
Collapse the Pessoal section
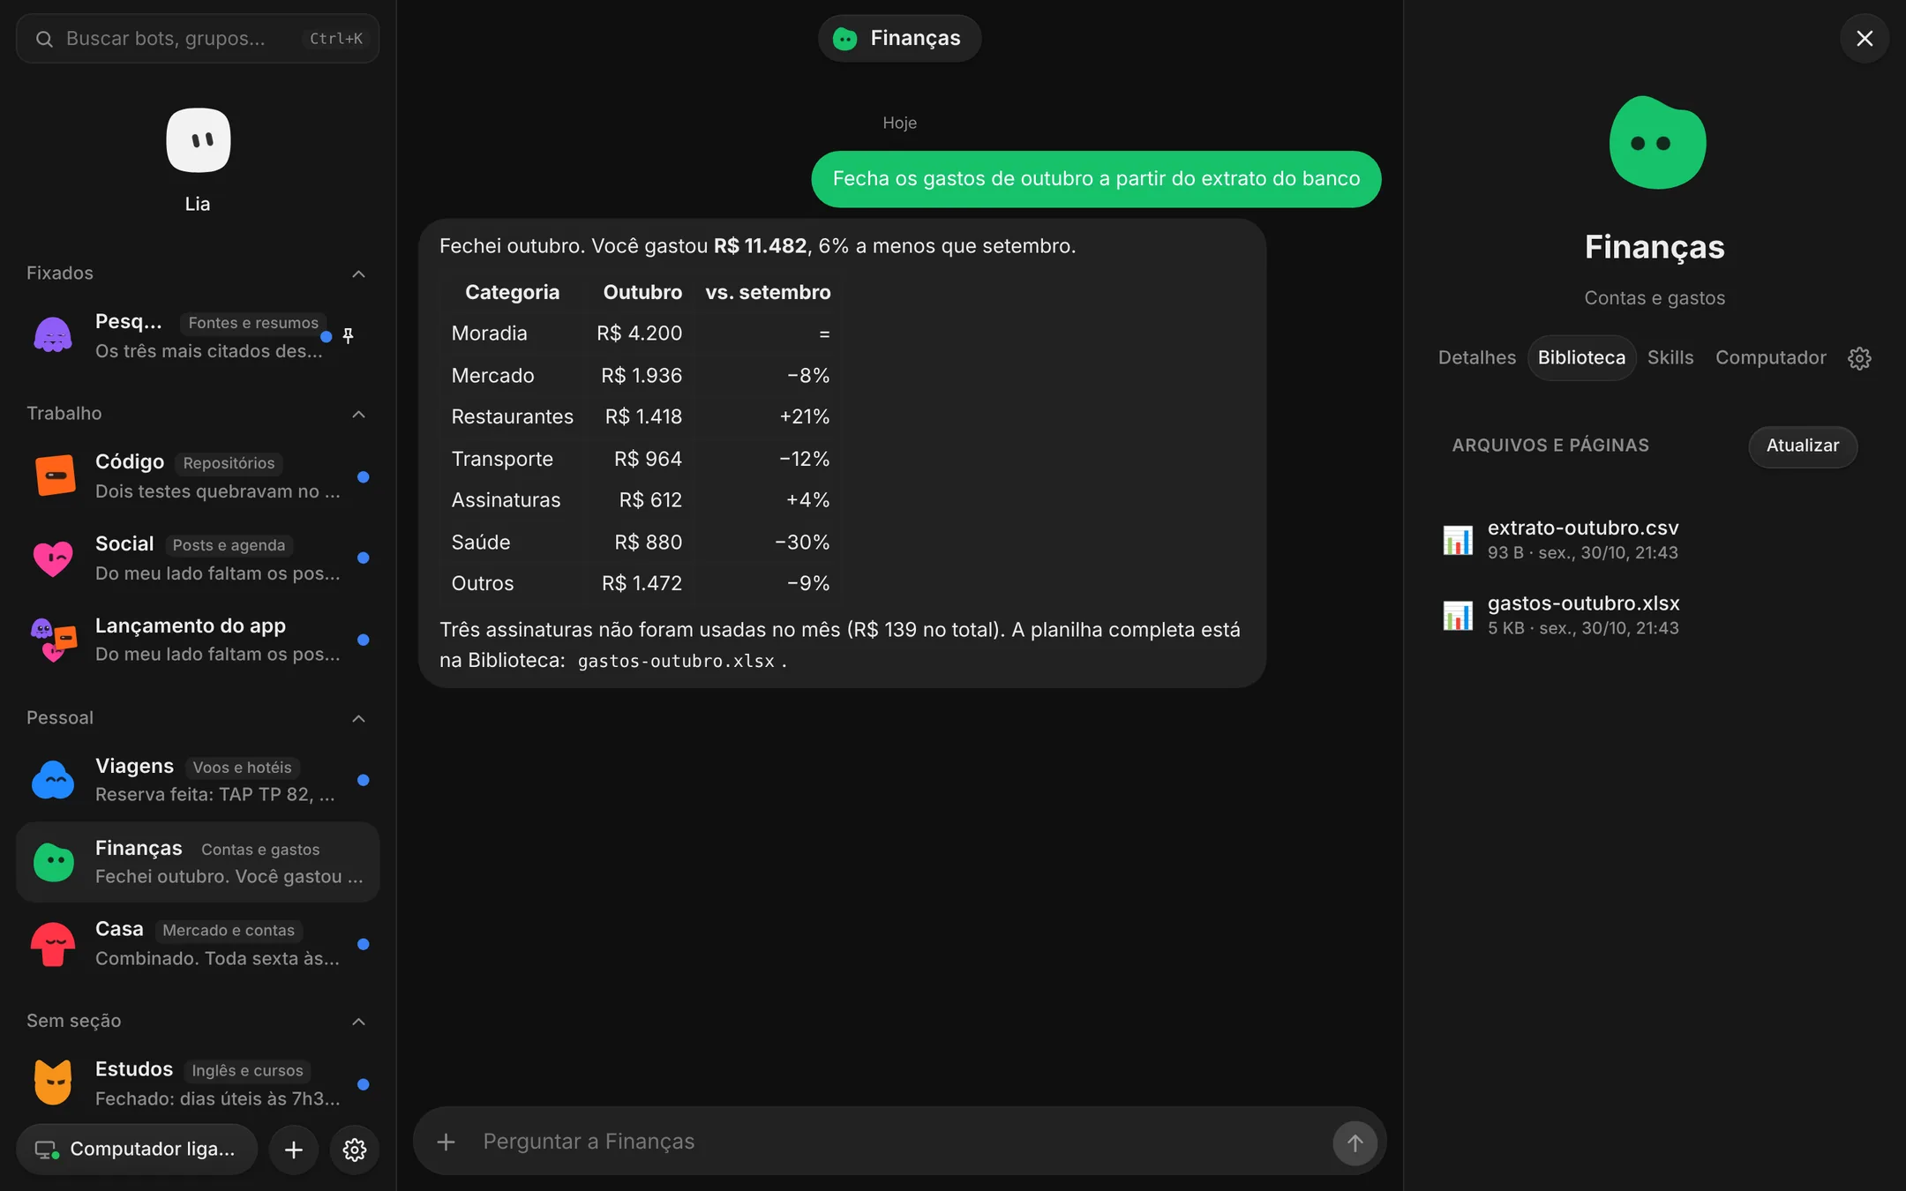click(359, 719)
